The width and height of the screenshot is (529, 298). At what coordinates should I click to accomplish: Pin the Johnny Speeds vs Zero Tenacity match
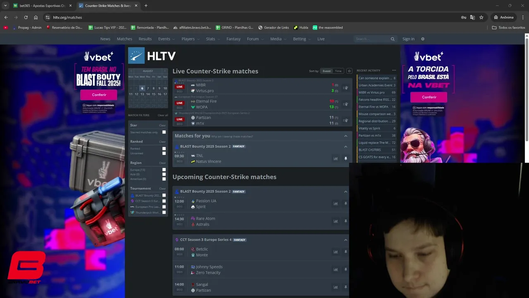coord(346,269)
